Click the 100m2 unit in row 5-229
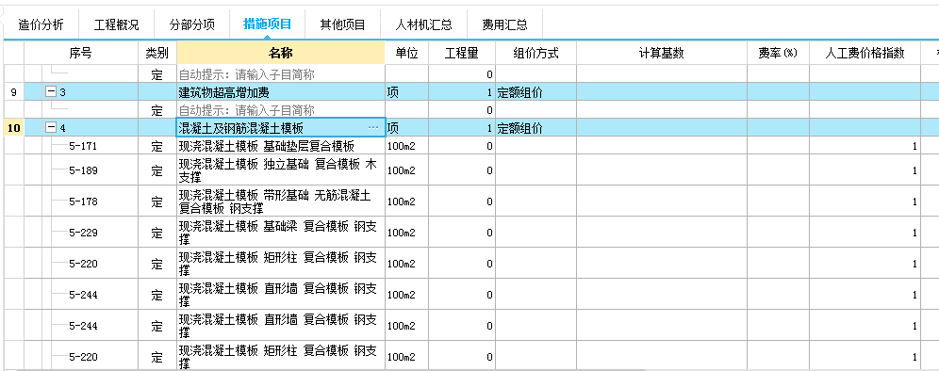Image resolution: width=939 pixels, height=371 pixels. tap(402, 233)
